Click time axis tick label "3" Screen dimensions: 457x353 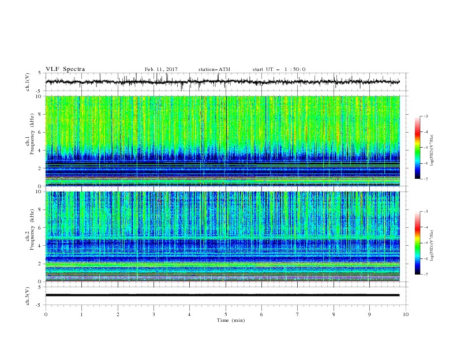tap(153, 314)
